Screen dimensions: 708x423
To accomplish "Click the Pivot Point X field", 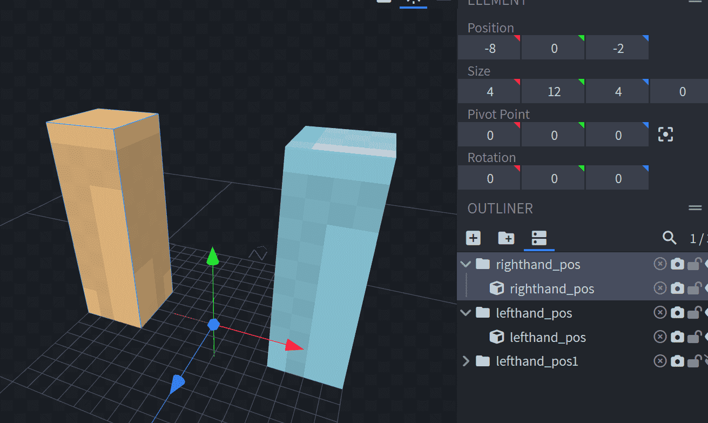I will [x=489, y=135].
